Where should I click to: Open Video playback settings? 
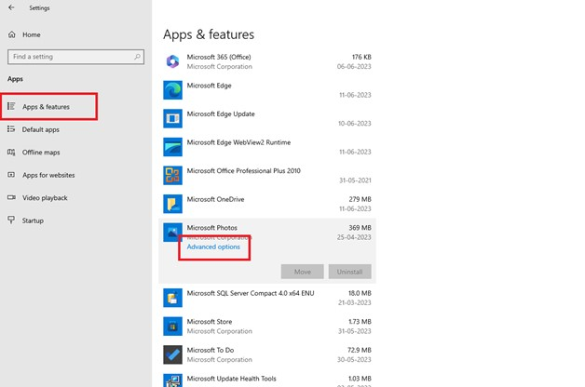[x=45, y=198]
